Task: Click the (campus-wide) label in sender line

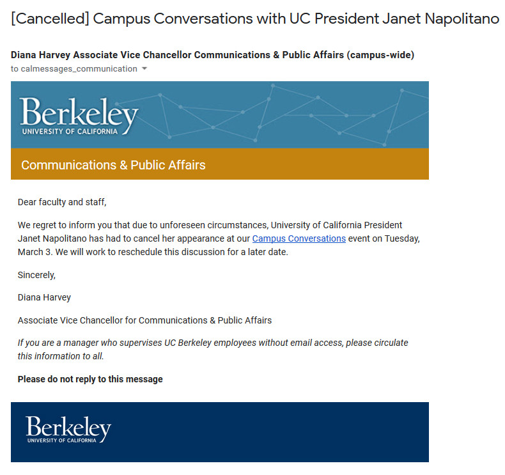Action: click(380, 55)
